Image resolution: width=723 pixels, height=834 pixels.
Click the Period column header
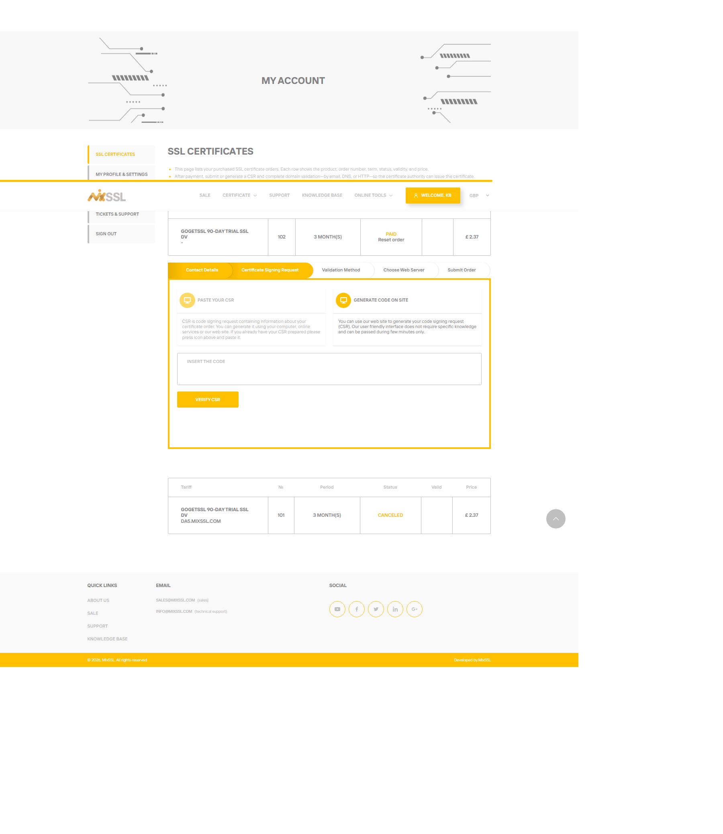tap(327, 487)
